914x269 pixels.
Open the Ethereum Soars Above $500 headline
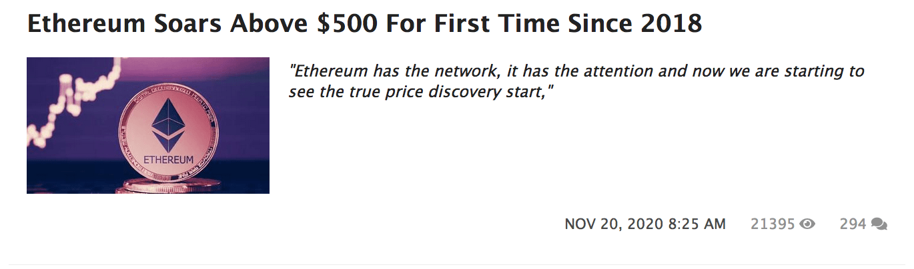coord(364,24)
